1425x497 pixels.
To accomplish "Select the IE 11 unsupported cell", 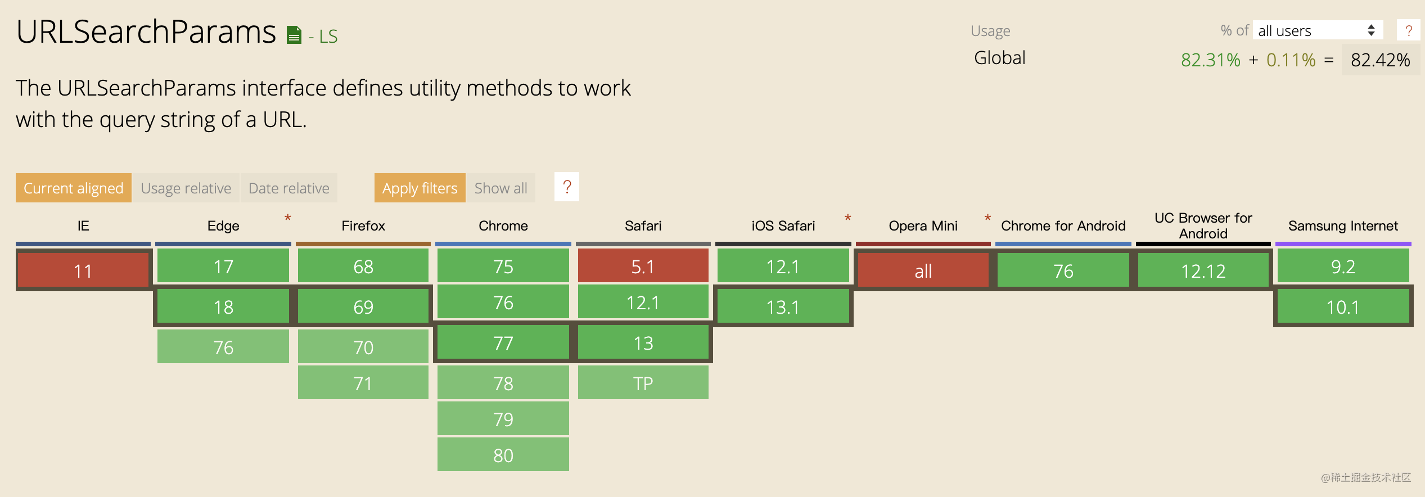I will pyautogui.click(x=83, y=270).
